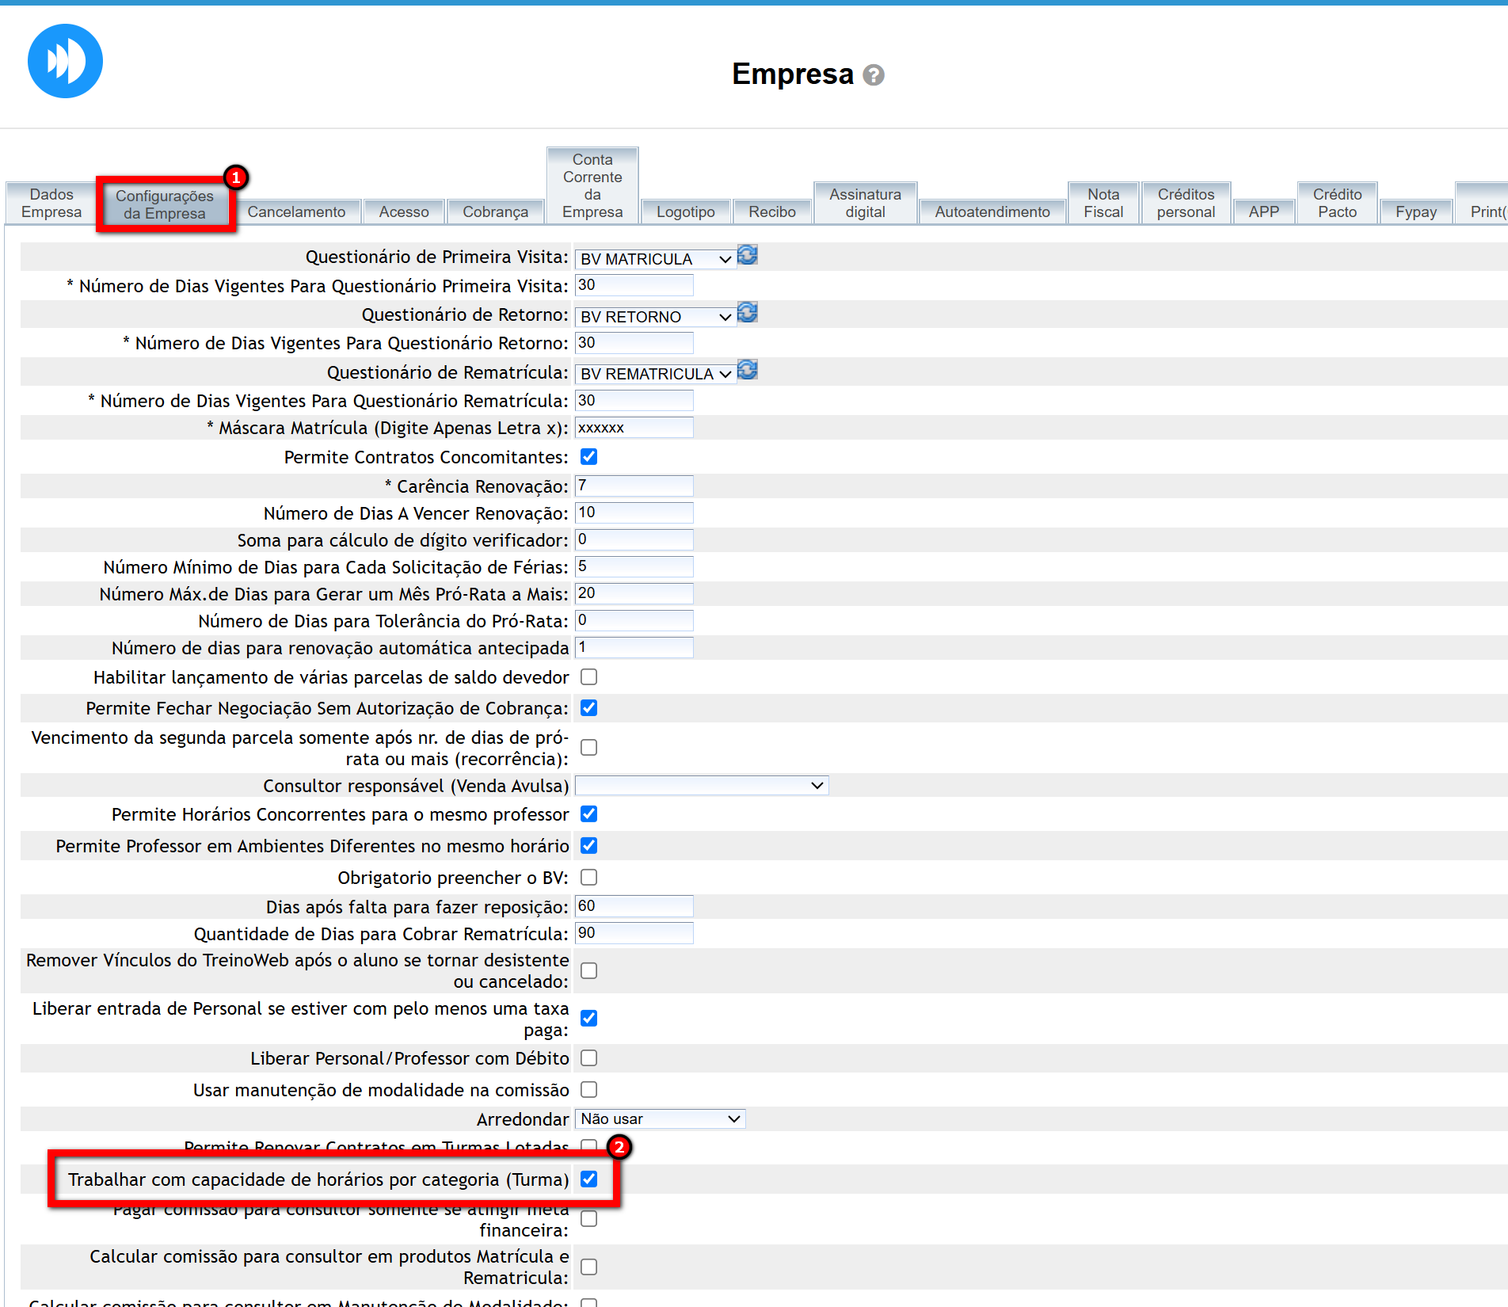The image size is (1508, 1307).
Task: Expand the Consultor responsável dropdown
Action: click(x=701, y=786)
